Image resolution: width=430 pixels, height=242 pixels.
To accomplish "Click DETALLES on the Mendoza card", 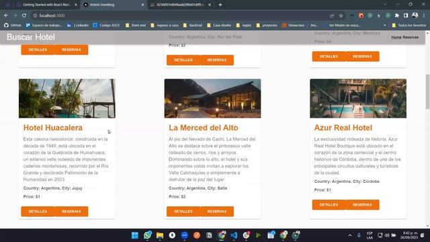I will click(329, 56).
